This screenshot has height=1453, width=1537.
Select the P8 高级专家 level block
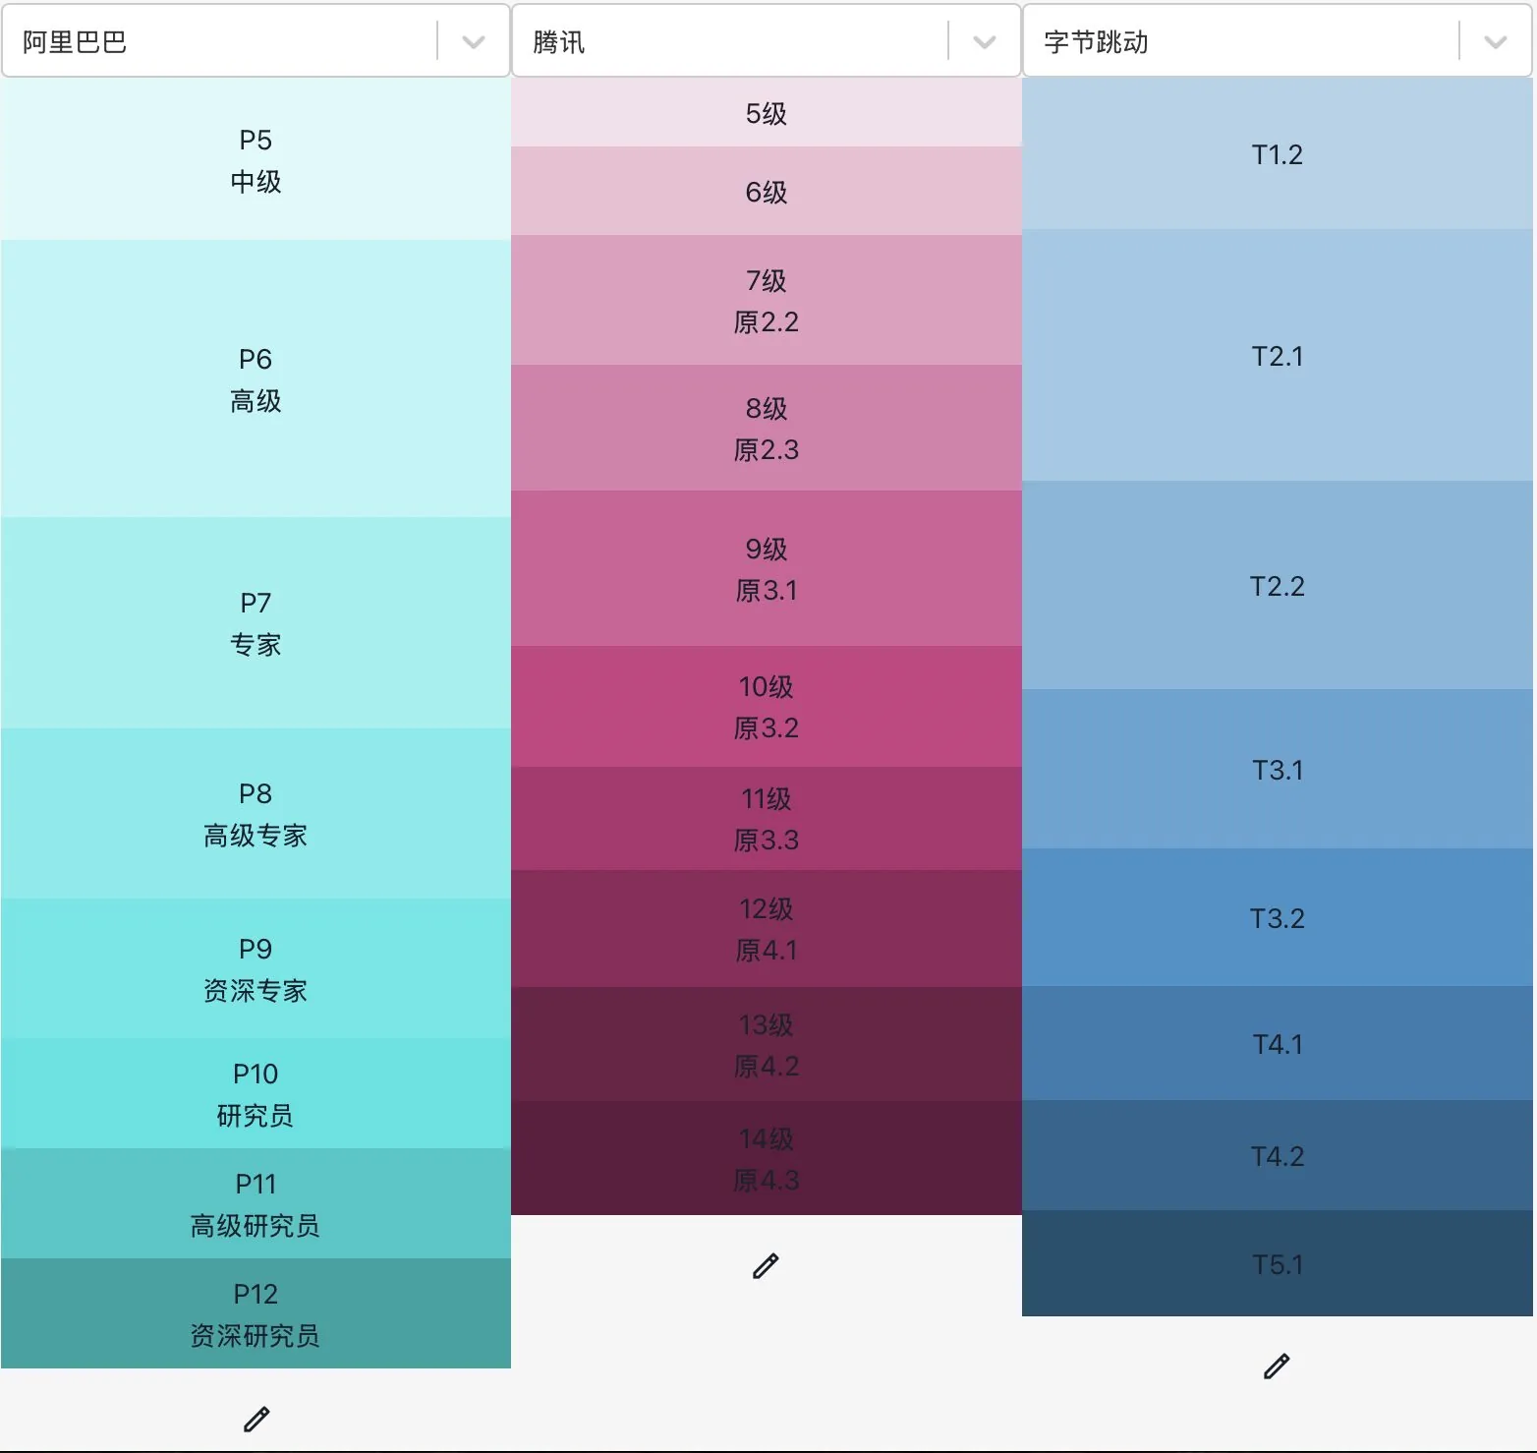[256, 813]
